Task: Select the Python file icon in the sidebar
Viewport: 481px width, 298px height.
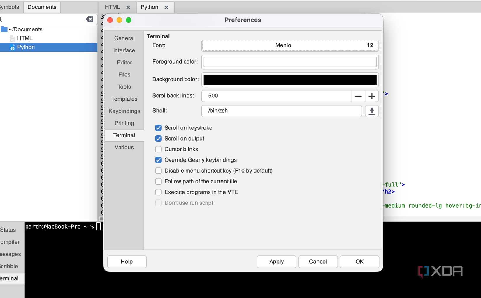Action: tap(13, 47)
